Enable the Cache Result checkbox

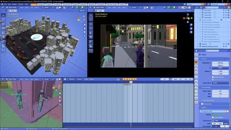click(213, 117)
